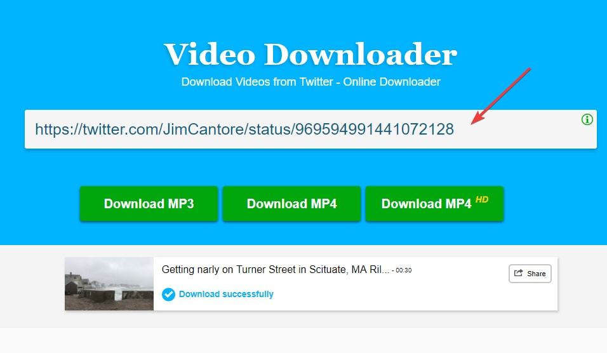Click the yellow HD badge
This screenshot has height=353, width=607.
click(x=481, y=199)
